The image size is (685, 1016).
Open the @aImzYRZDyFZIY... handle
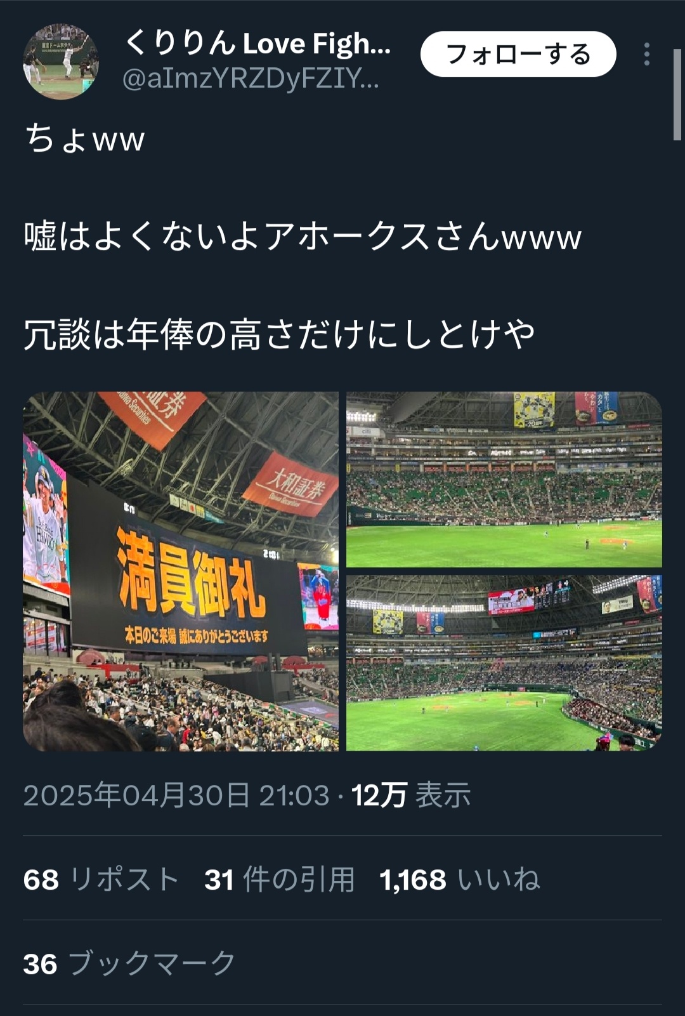pos(251,79)
